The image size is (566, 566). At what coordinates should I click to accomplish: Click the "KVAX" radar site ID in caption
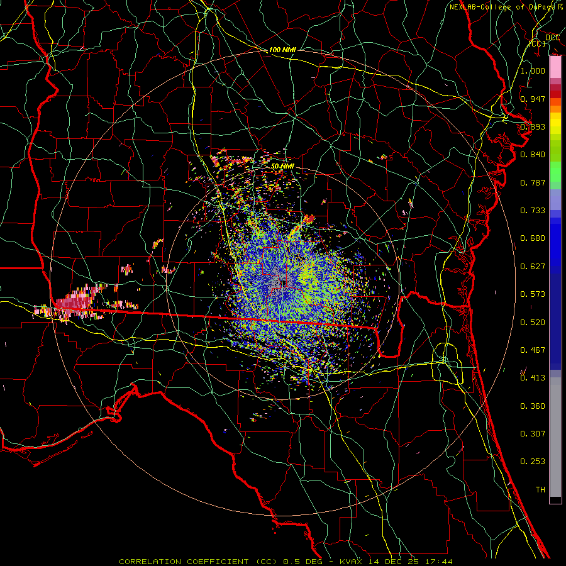(x=350, y=562)
